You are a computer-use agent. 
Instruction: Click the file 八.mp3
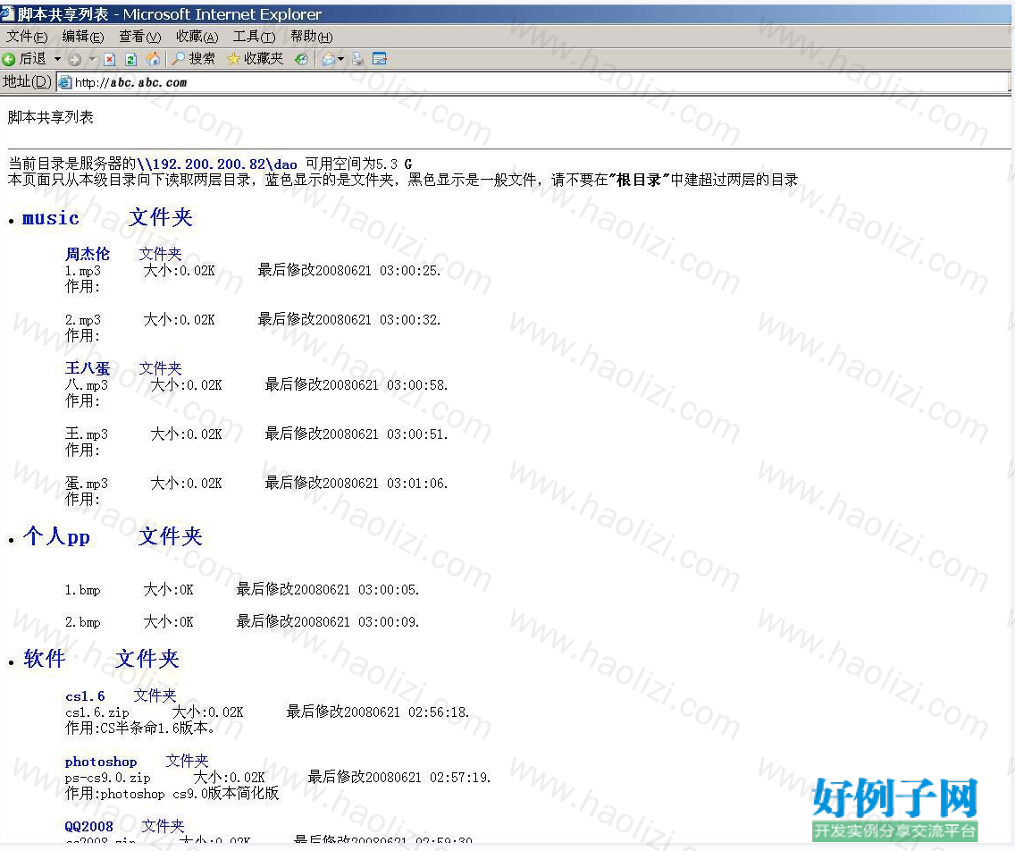[87, 384]
